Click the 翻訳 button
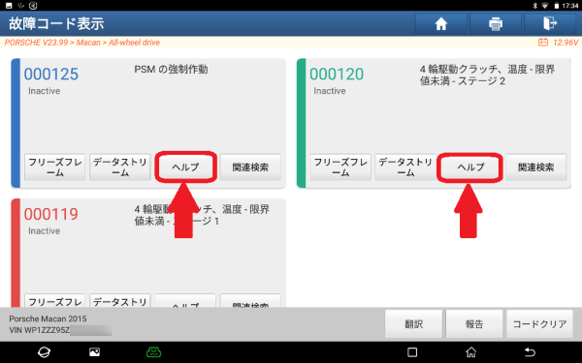 (413, 324)
